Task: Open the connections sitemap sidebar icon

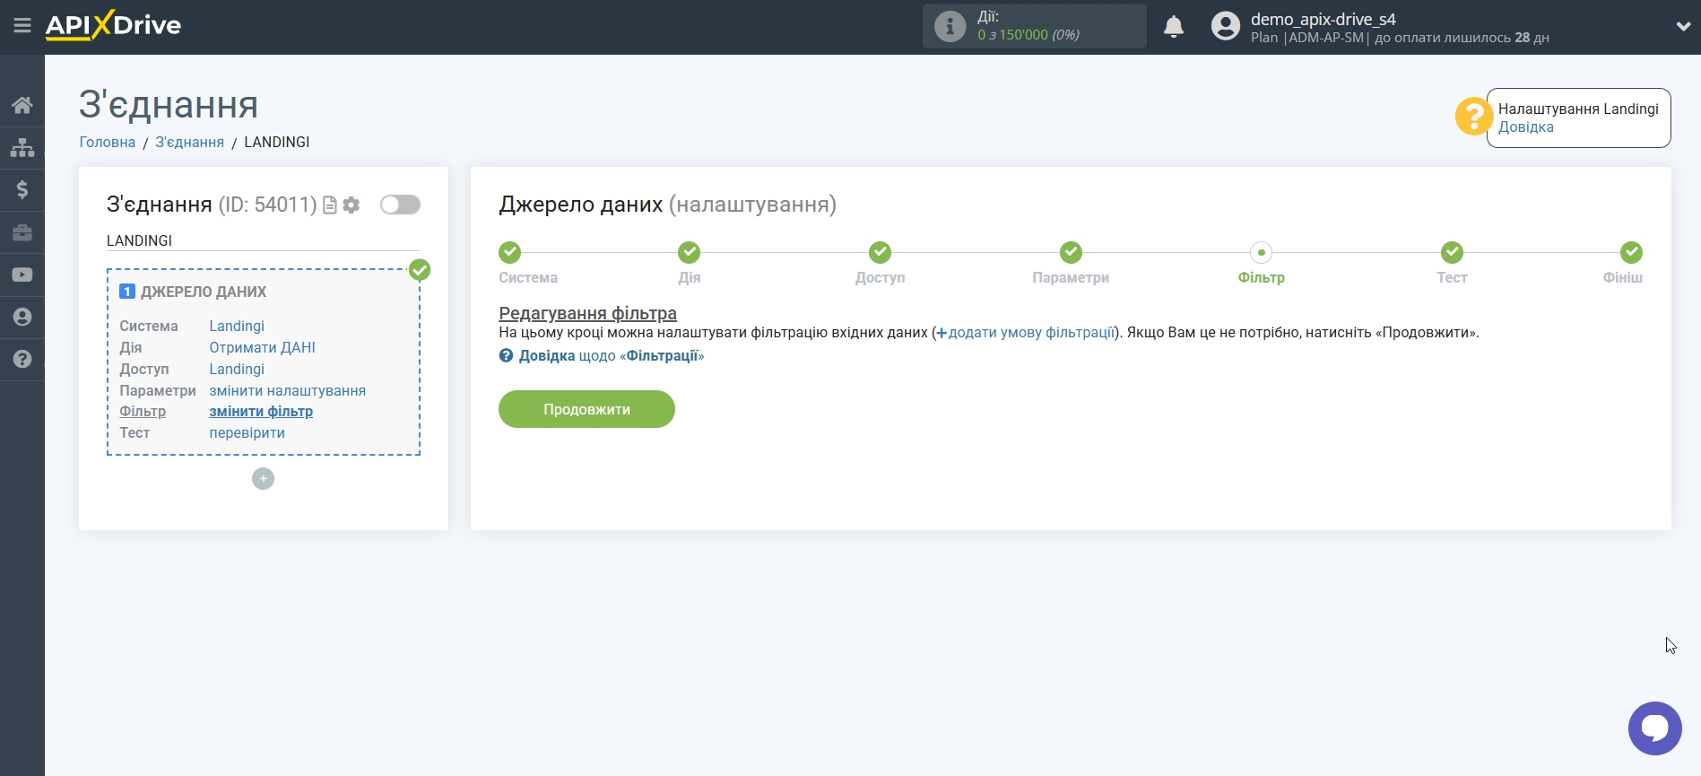Action: (22, 147)
